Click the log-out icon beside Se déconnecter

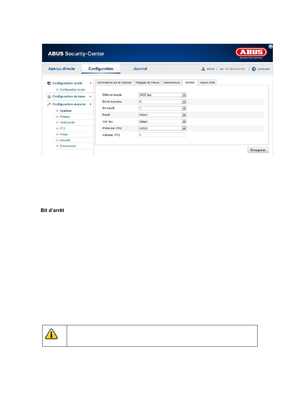(x=222, y=69)
